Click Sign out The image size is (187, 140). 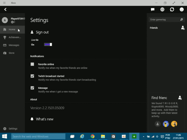(x=40, y=32)
